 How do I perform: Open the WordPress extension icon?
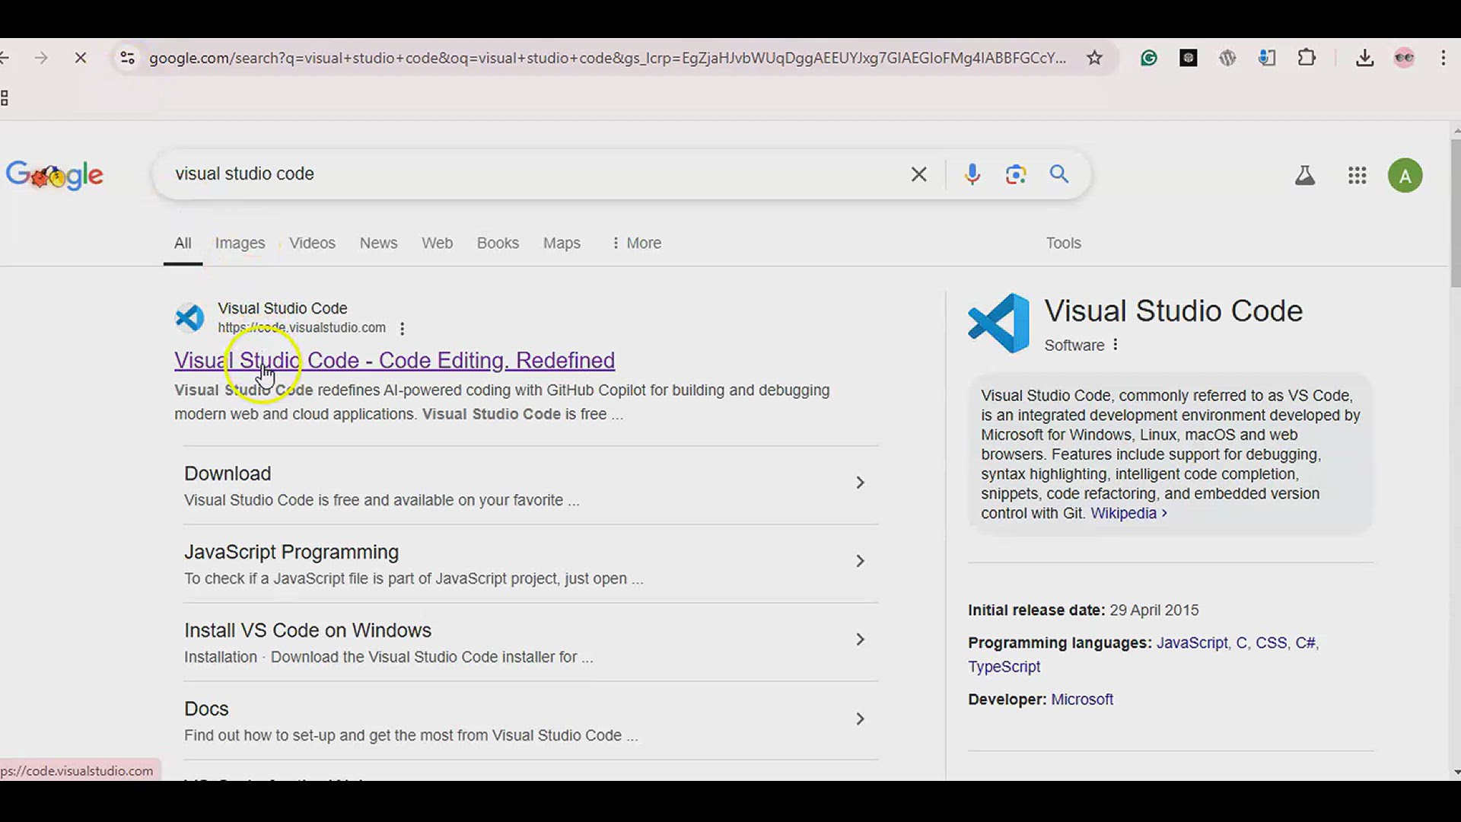(1227, 58)
